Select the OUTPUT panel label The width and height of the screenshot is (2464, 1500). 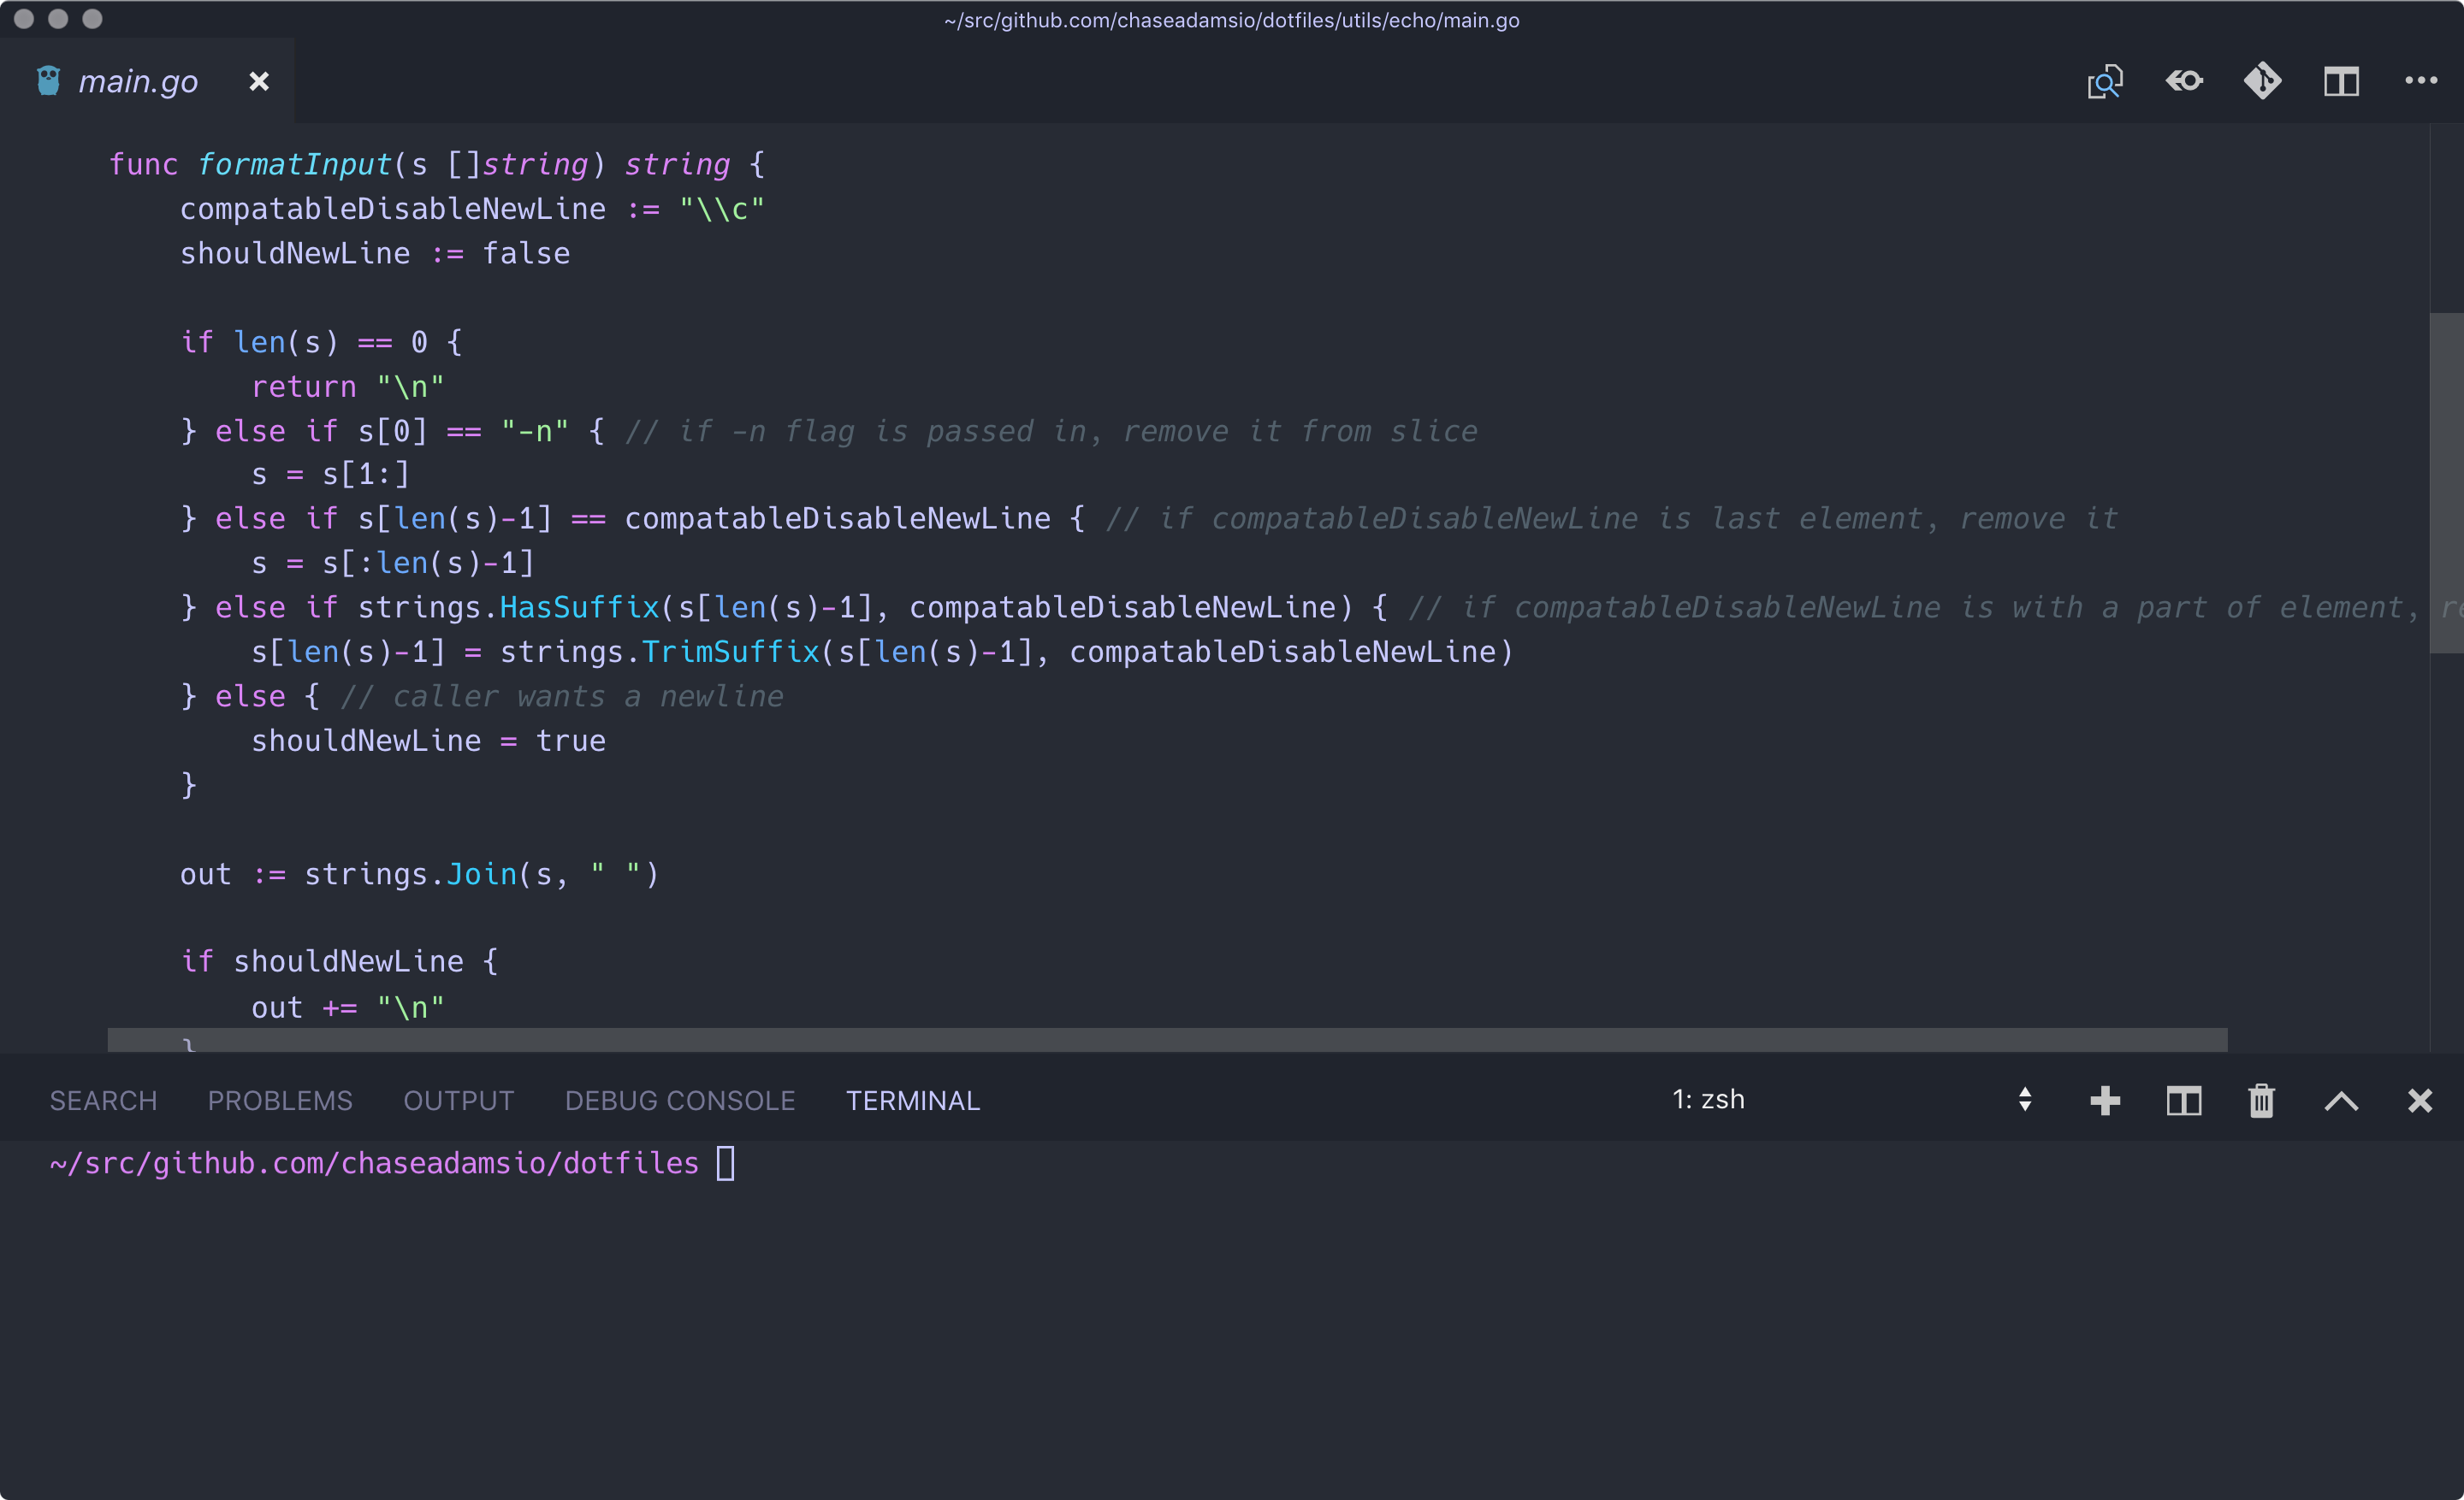tap(458, 1099)
